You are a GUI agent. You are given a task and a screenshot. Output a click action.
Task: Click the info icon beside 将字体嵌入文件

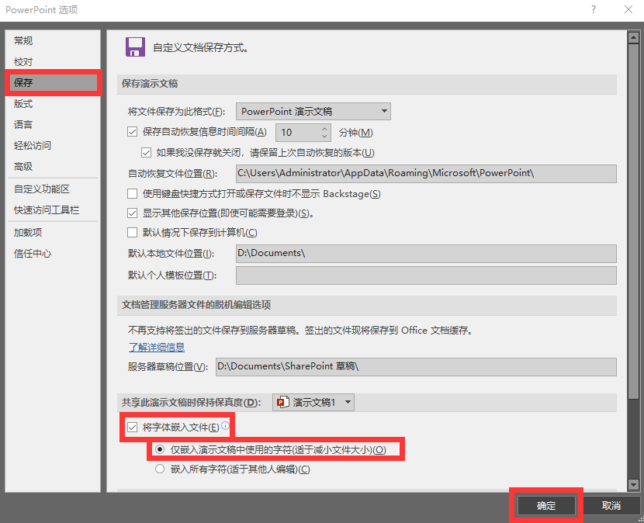[x=225, y=426]
